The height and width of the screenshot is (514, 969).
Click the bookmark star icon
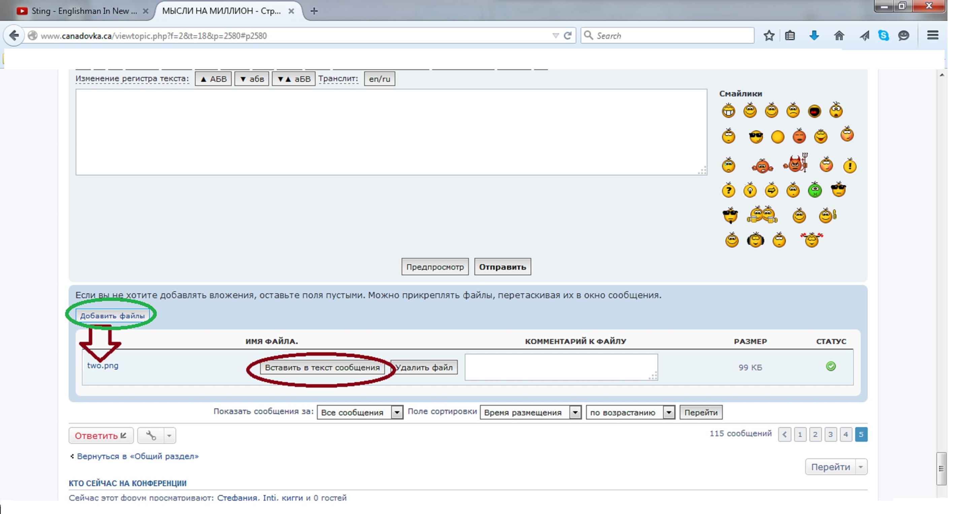(769, 36)
